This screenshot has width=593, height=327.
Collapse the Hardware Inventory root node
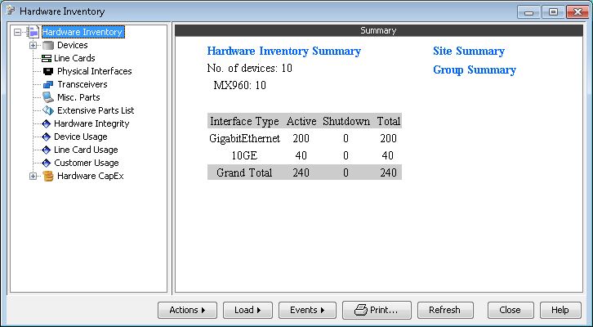point(18,33)
